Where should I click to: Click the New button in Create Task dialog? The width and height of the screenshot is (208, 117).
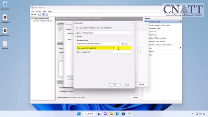(x=71, y=78)
